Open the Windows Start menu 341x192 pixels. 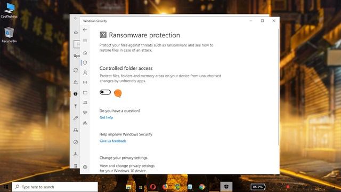coord(6,187)
